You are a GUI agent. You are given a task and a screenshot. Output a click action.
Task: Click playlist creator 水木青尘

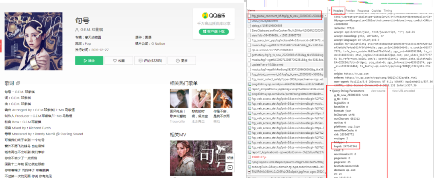pyautogui.click(x=198, y=122)
